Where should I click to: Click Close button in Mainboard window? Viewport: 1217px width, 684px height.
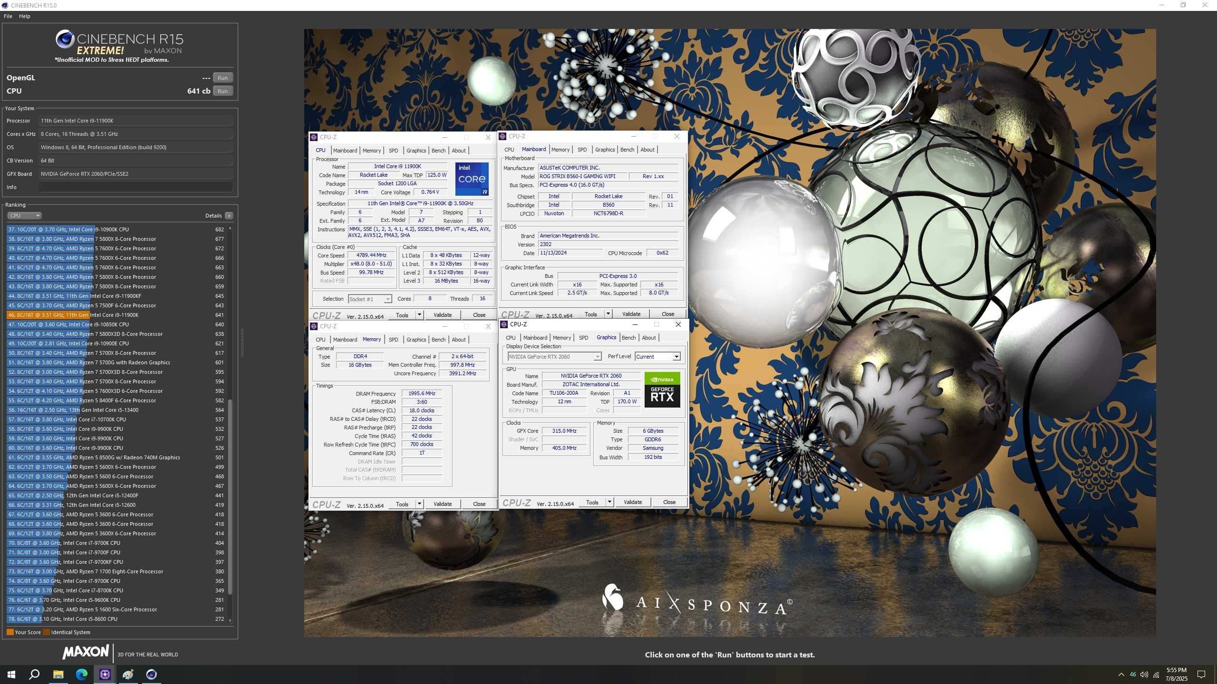pyautogui.click(x=668, y=314)
